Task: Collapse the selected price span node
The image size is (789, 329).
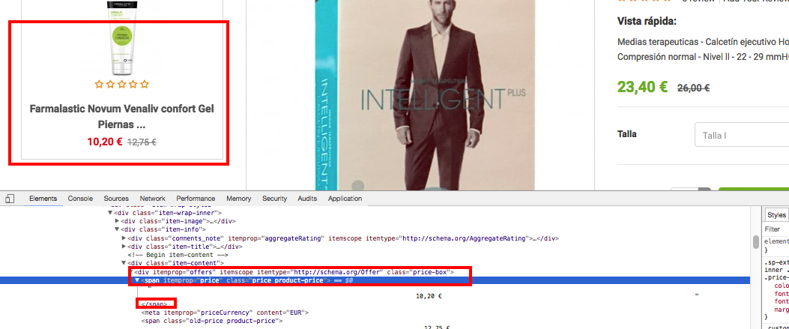Action: [137, 280]
